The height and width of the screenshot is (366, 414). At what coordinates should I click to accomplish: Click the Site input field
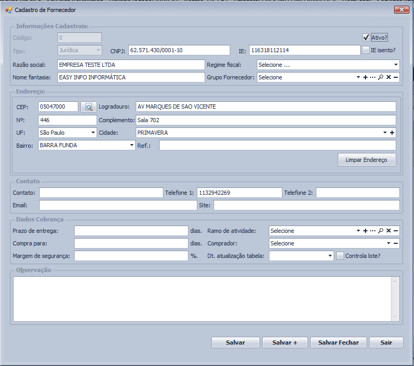[x=306, y=205]
